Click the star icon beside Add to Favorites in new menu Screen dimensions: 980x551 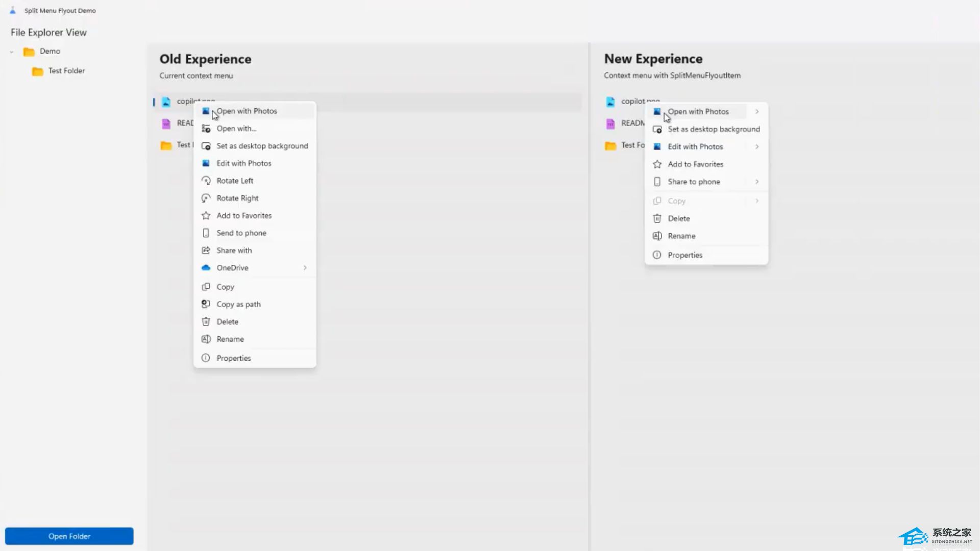point(657,164)
